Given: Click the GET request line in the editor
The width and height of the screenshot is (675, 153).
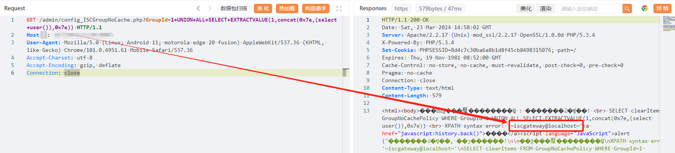Looking at the screenshot, I should coord(182,23).
